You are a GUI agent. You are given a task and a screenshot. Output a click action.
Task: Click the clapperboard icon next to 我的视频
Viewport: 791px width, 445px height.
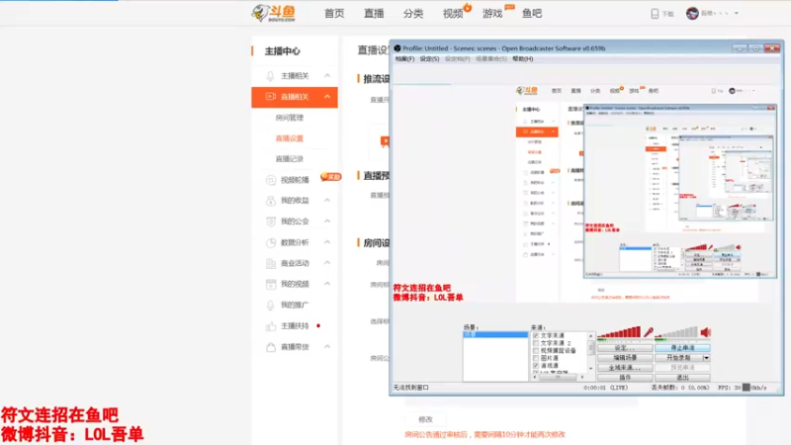point(270,284)
